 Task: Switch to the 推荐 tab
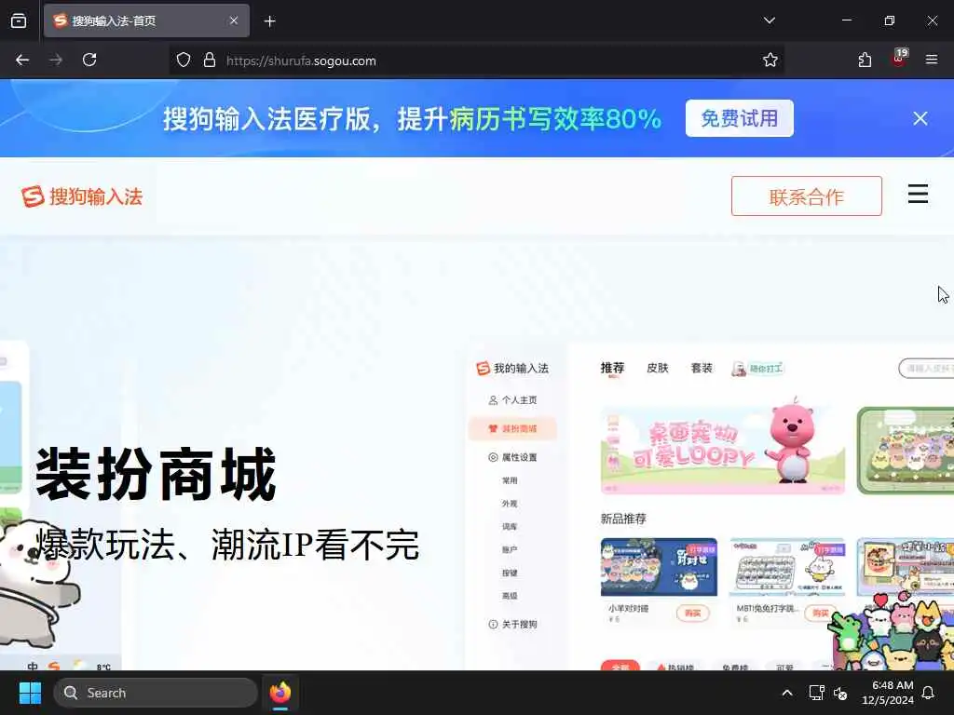point(612,369)
